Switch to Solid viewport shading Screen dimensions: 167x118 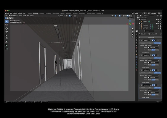[x=128, y=16]
